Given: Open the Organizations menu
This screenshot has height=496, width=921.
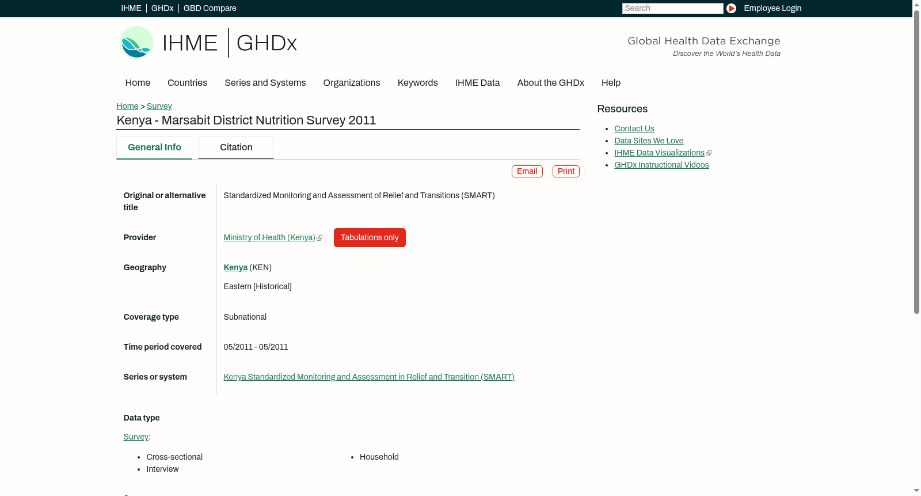Looking at the screenshot, I should click(352, 83).
